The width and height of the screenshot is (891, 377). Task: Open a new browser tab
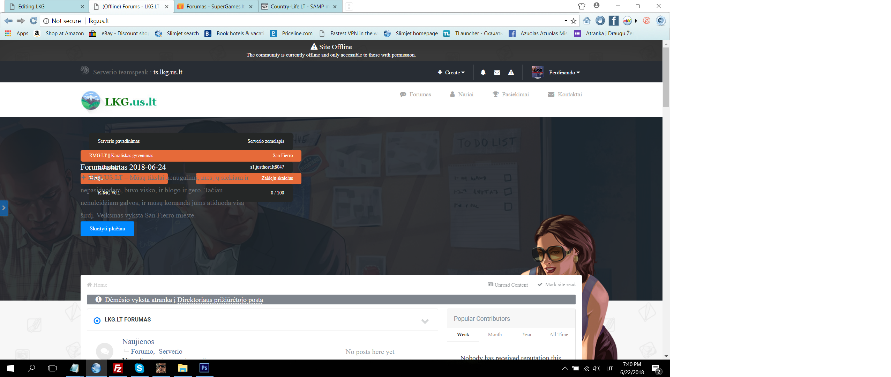[349, 6]
